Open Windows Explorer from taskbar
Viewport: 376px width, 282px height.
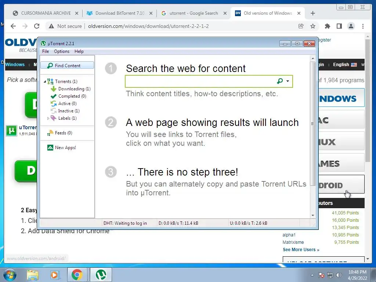tap(33, 275)
